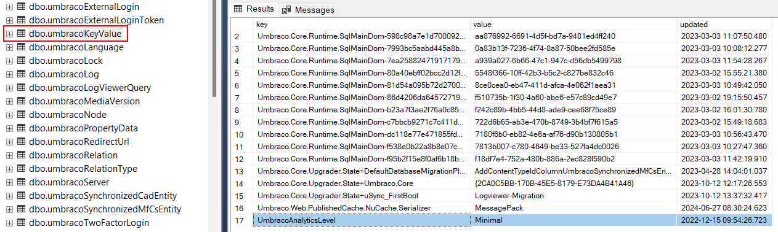
Task: Select row 17 by its row number
Action: point(242,220)
